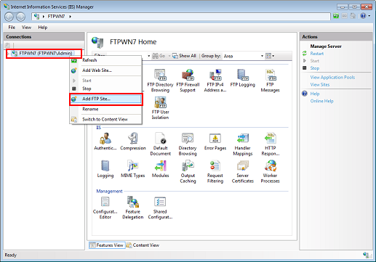Screen dimensions: 376x262
Task: Open FTP User Isolation icon
Action: [160, 108]
